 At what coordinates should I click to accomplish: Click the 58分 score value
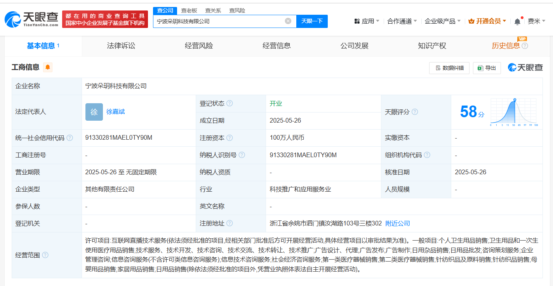(472, 112)
